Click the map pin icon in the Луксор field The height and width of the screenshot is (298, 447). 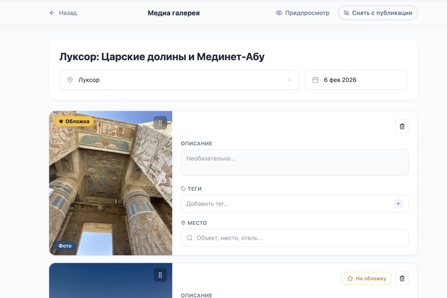coord(70,80)
